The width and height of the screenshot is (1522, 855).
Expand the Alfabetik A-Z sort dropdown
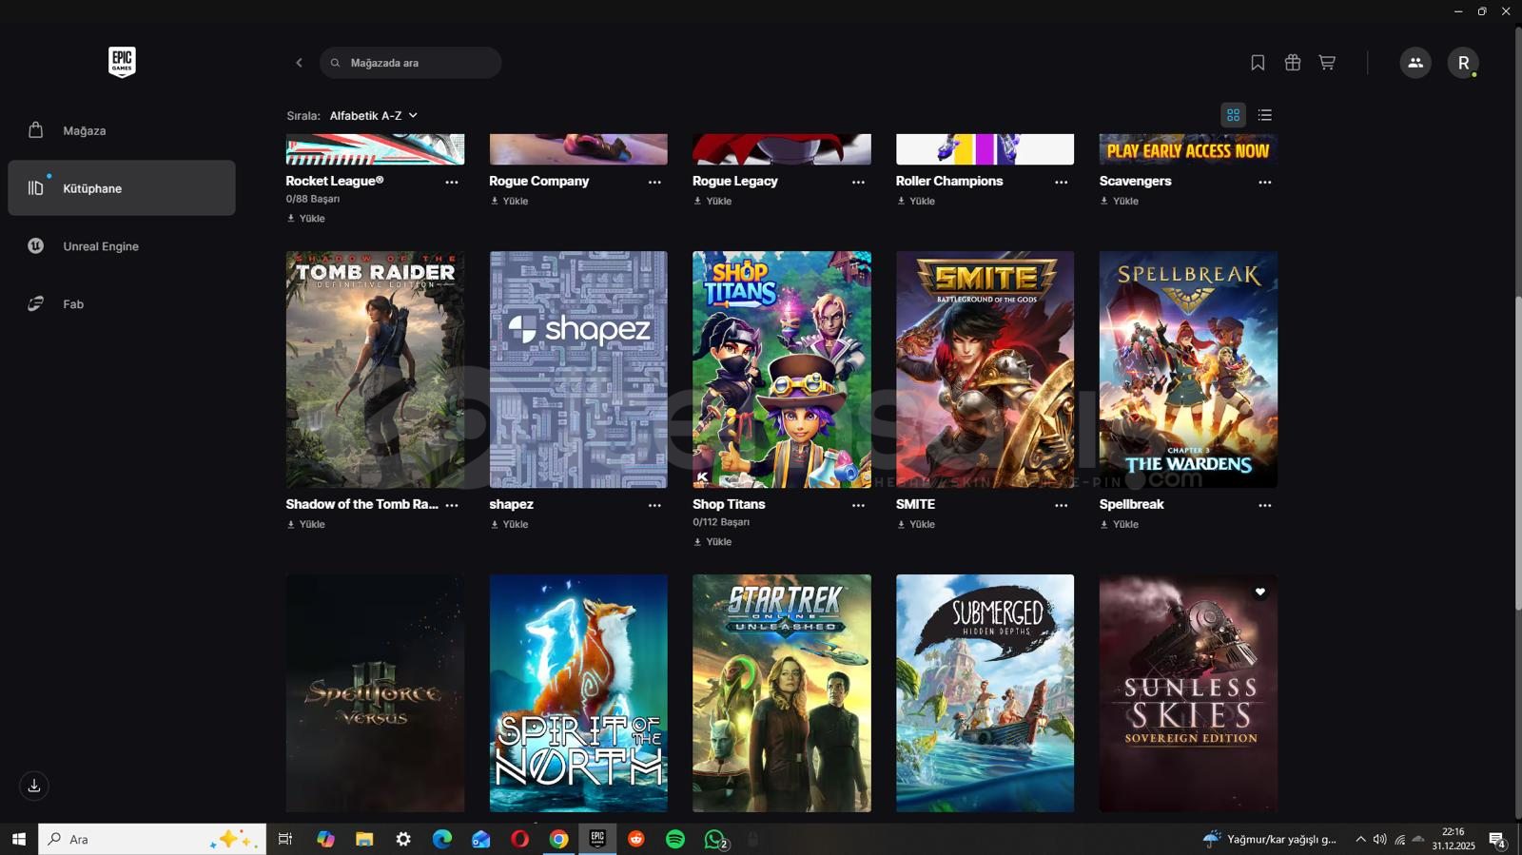coord(373,115)
